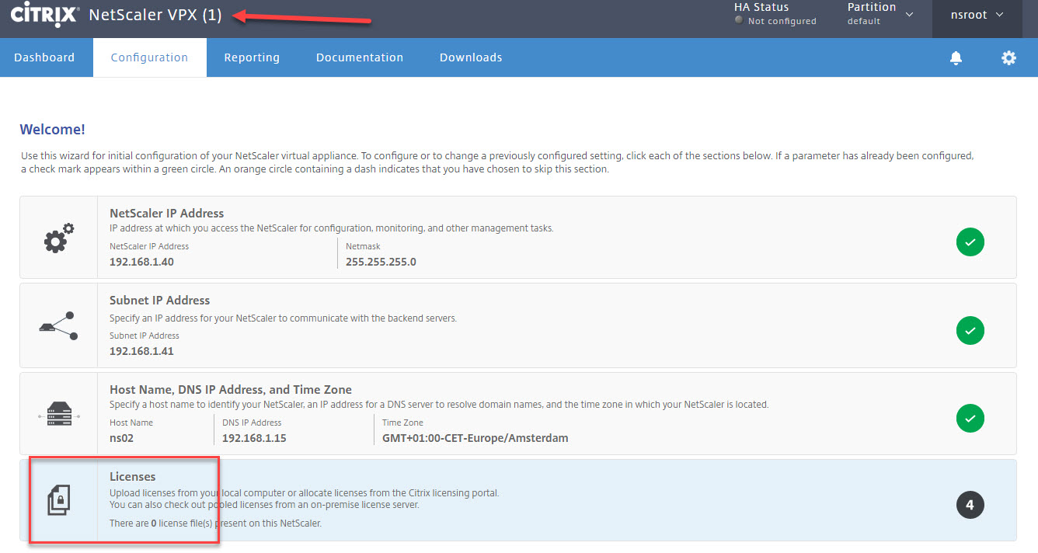Image resolution: width=1038 pixels, height=553 pixels.
Task: Click the subnet IP value 192.168.1.41
Action: coord(141,351)
